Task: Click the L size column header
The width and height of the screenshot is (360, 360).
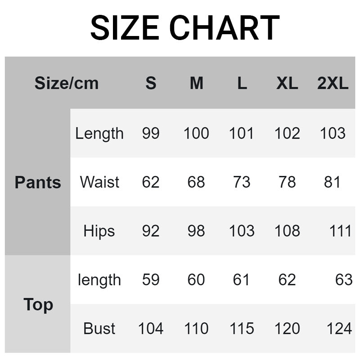Action: [242, 83]
